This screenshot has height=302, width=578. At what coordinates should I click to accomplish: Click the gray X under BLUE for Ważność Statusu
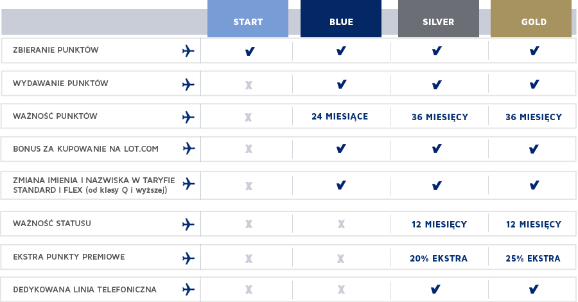(x=341, y=224)
